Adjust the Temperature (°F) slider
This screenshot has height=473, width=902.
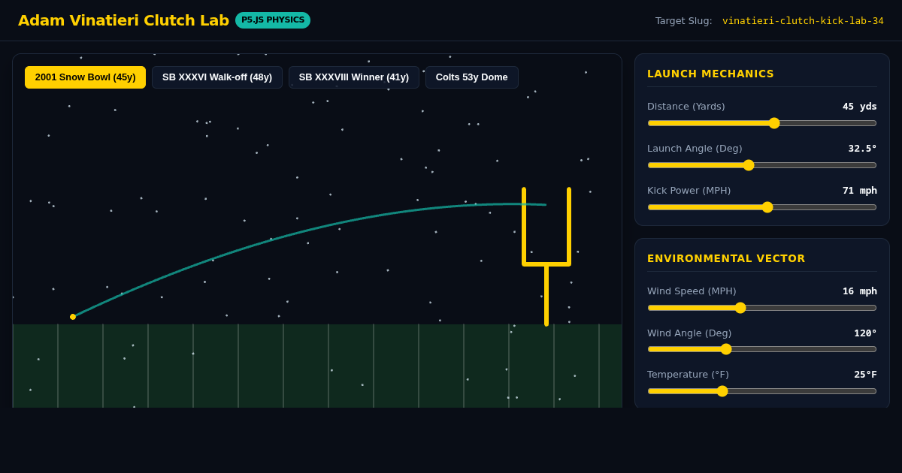tap(762, 391)
